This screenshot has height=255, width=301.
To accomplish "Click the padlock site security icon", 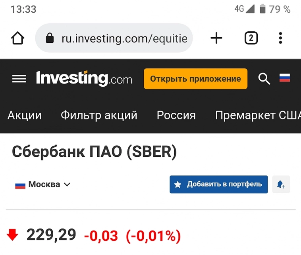I will click(x=50, y=38).
